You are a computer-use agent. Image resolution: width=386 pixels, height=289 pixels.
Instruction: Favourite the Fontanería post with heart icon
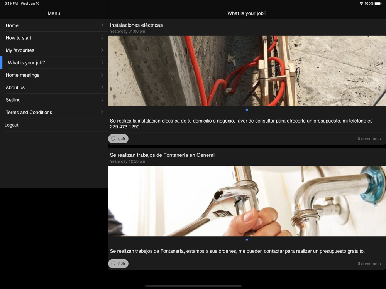(113, 264)
